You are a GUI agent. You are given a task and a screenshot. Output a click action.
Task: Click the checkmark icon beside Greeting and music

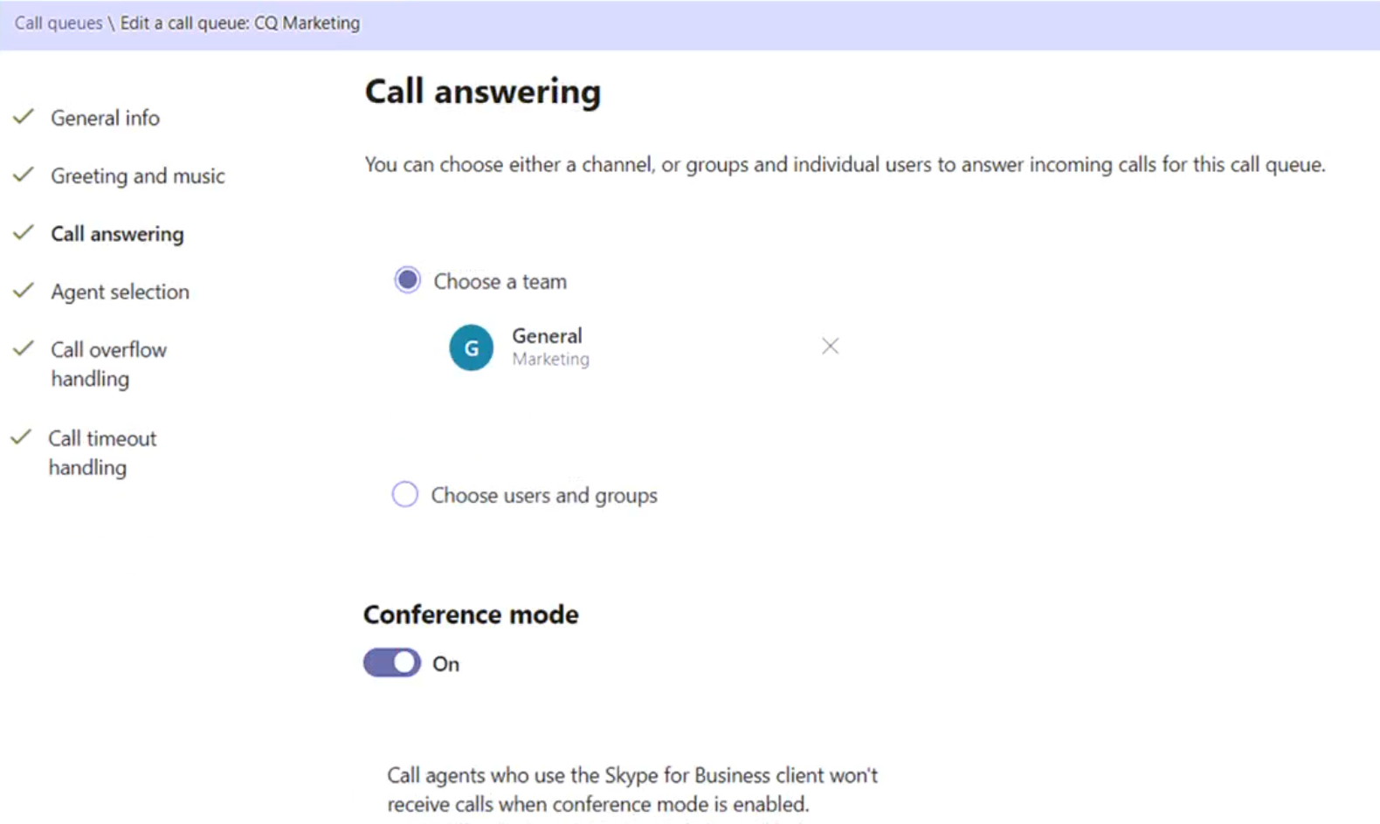pos(24,175)
